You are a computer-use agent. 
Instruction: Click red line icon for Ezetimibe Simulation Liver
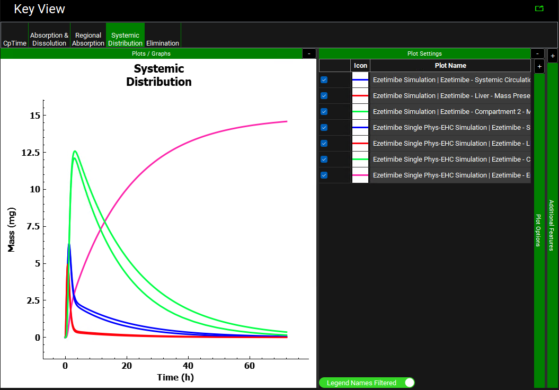click(360, 96)
